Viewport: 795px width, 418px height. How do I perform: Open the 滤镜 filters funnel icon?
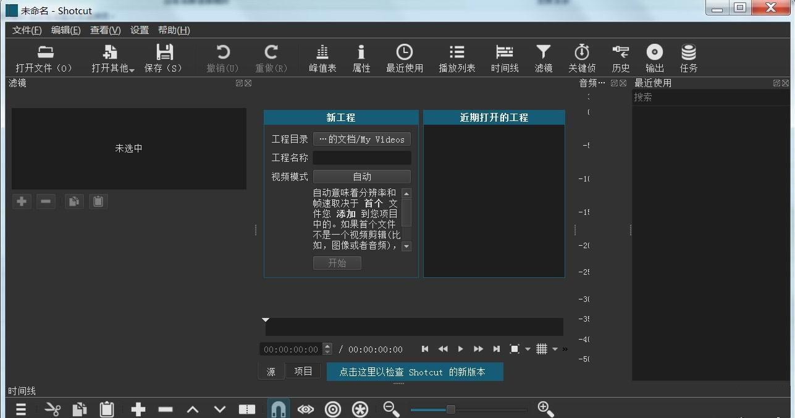click(543, 58)
